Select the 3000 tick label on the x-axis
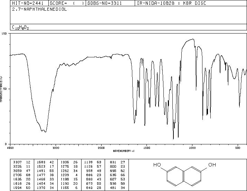This screenshot has width=247, height=191. (56, 148)
